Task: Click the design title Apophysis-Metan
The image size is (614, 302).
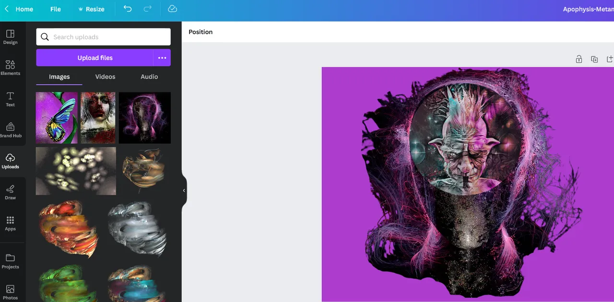Action: 588,9
